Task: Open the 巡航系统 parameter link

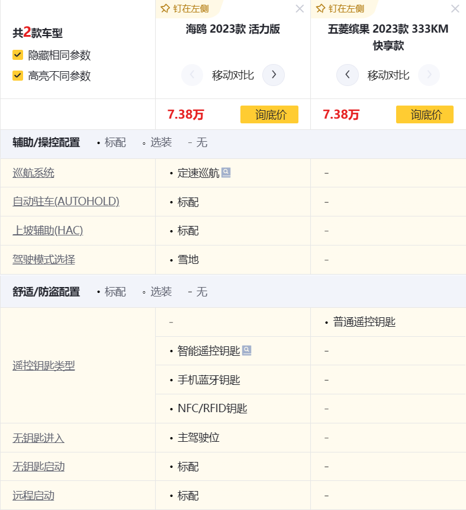Action: pos(33,173)
